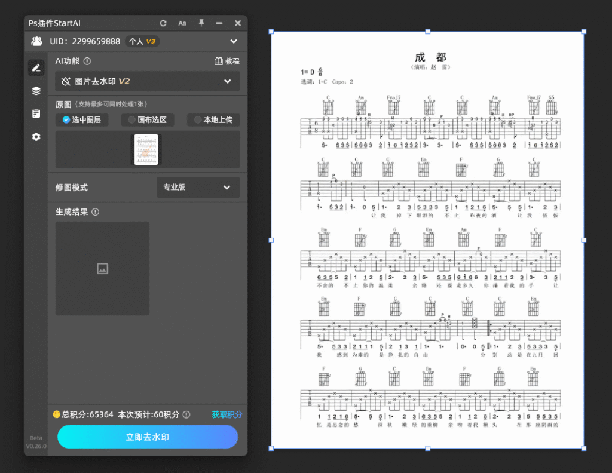
Task: Open the 教程 tutorial link
Action: pos(227,62)
